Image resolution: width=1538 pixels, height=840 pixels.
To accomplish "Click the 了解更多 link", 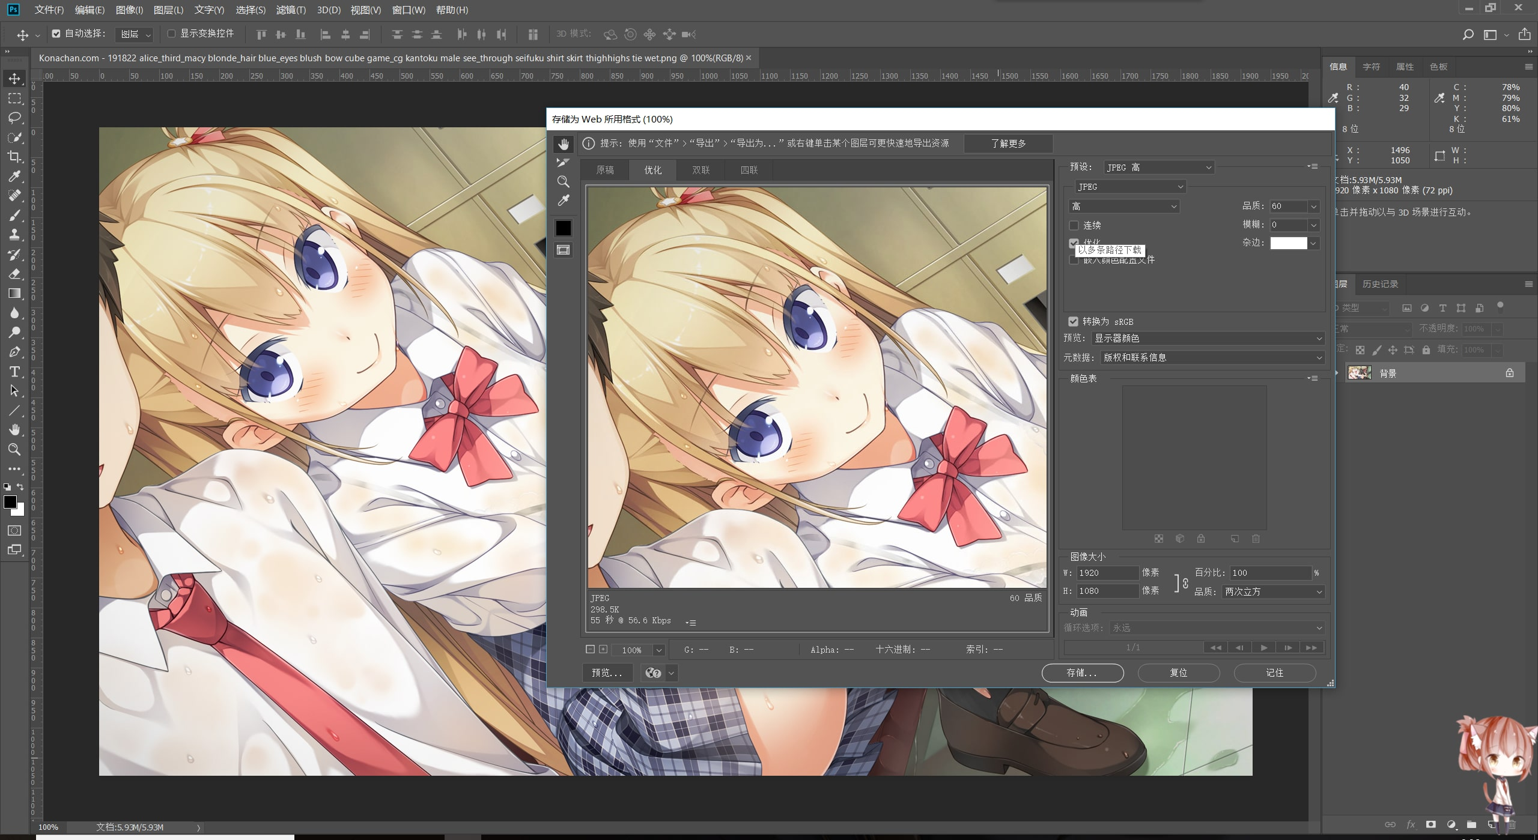I will coord(1009,144).
